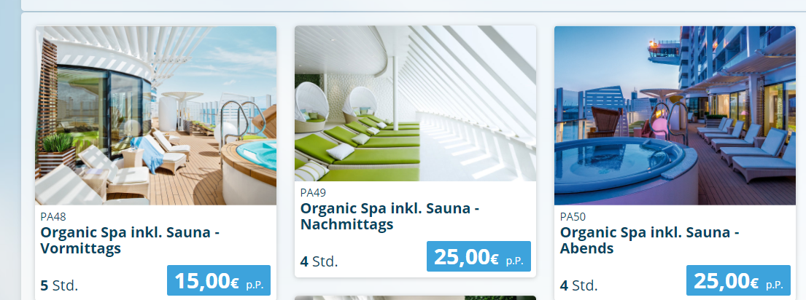Click the PA49 offer code
Screen dimensions: 806x300
pos(313,193)
